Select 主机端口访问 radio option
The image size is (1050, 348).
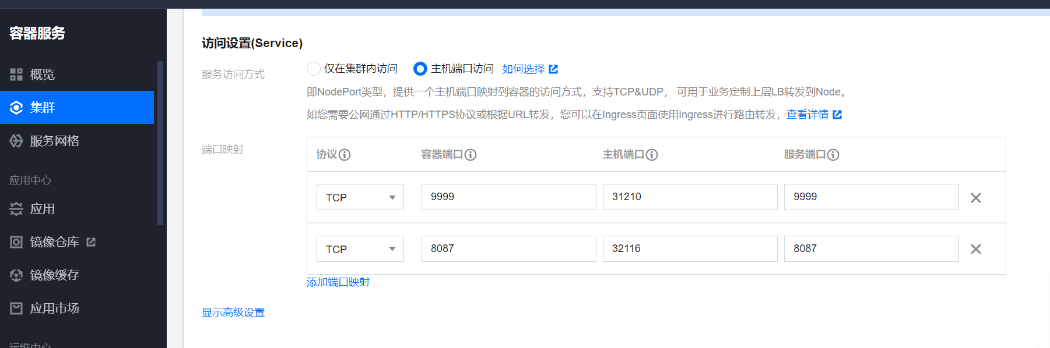[x=420, y=69]
